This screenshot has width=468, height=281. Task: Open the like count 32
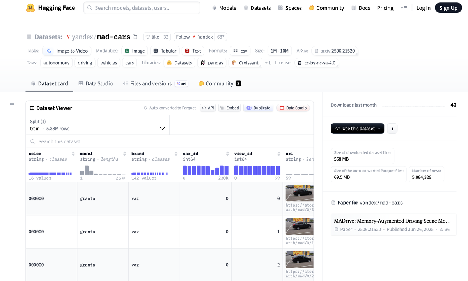[166, 37]
